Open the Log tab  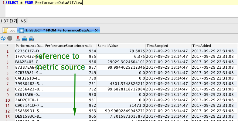(x=9, y=30)
